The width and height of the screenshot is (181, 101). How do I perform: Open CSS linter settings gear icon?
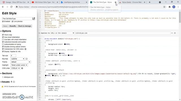[x=22, y=68]
